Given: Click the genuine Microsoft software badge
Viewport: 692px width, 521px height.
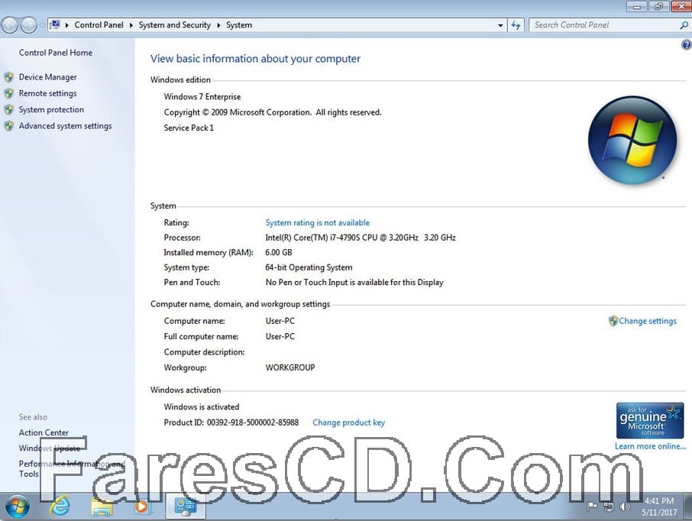Looking at the screenshot, I should click(x=650, y=420).
